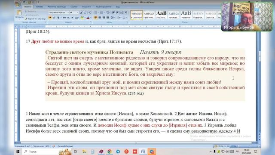
Task: Apply superscript formatting
Action: (72, 18)
